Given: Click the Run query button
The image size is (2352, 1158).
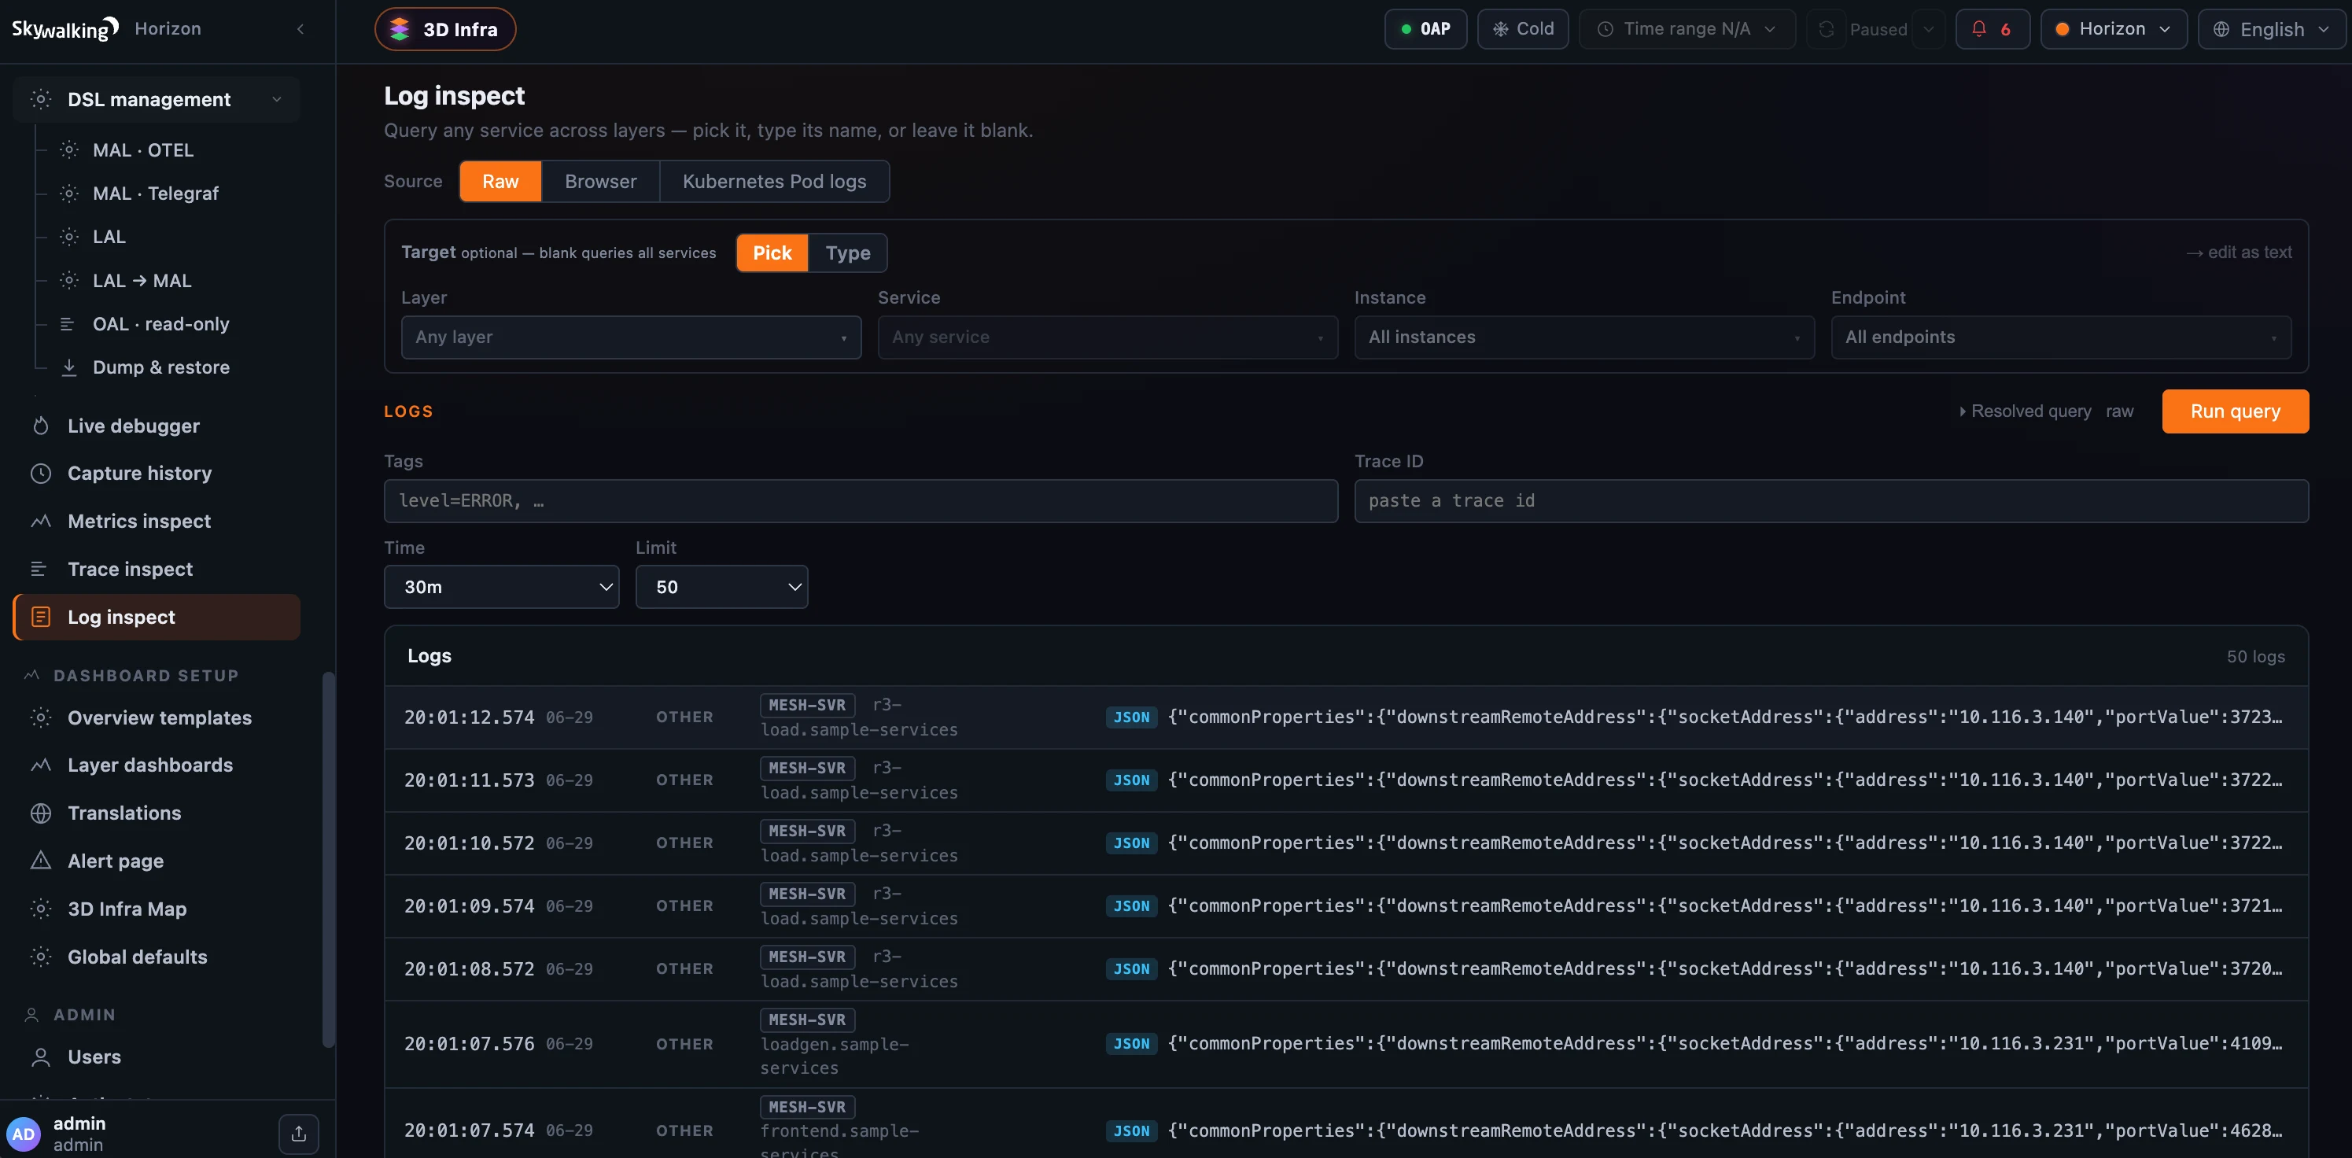Looking at the screenshot, I should [x=2235, y=411].
